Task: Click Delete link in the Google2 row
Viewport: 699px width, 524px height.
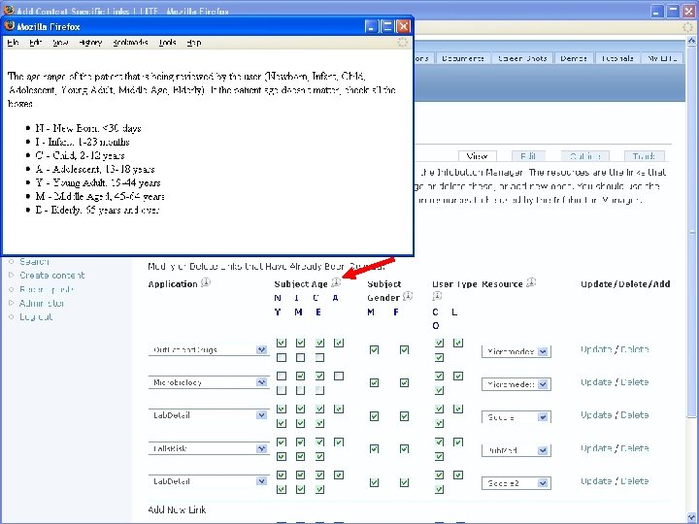Action: pos(634,481)
